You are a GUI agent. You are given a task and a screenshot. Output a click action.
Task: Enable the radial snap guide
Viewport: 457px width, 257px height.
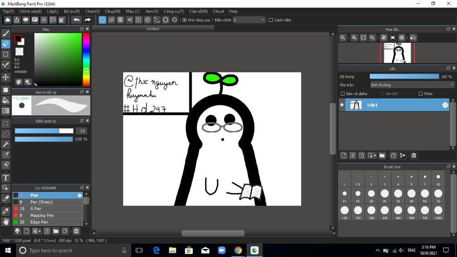click(x=138, y=20)
